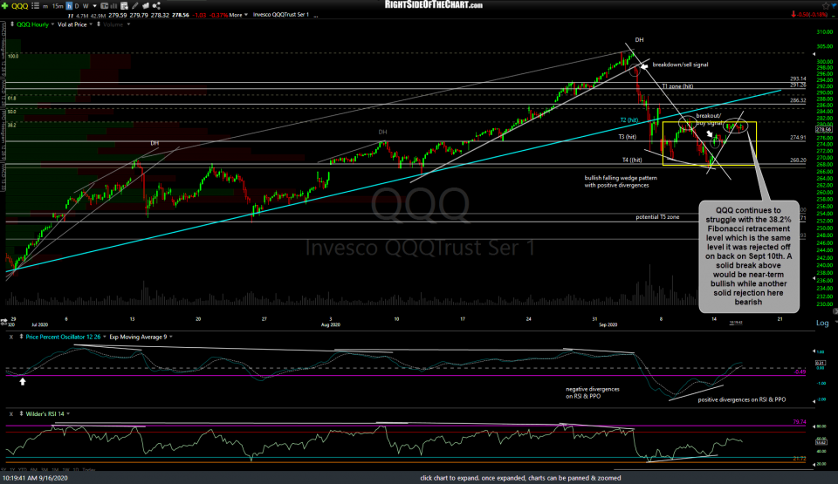Switch to the Weekly 'W' timeframe
The image size is (838, 484).
coord(86,6)
